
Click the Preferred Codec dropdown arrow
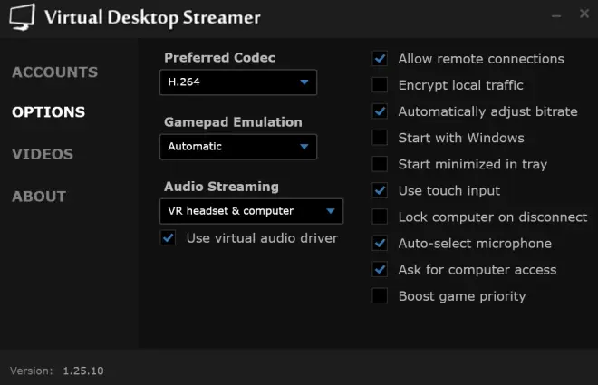304,82
